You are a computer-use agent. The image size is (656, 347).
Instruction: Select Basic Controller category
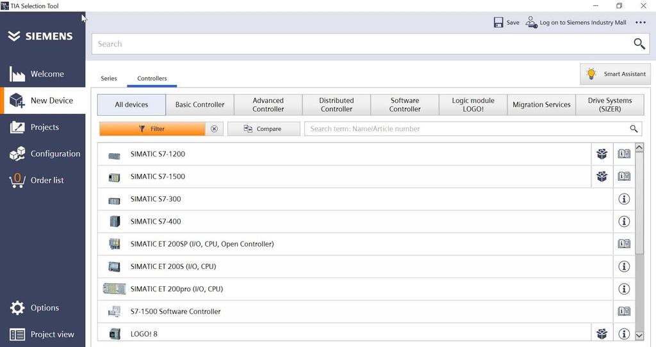pos(200,105)
